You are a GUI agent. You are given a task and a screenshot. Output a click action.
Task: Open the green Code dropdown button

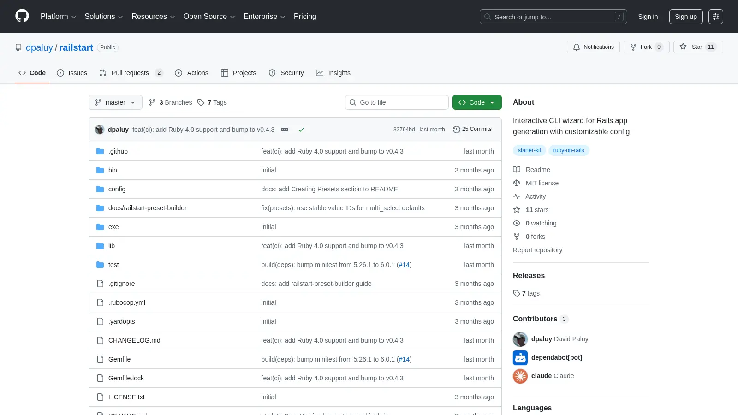477,102
